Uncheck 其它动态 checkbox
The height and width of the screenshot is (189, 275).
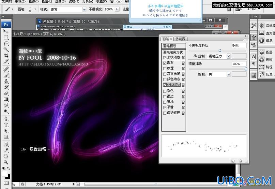[x=165, y=85]
